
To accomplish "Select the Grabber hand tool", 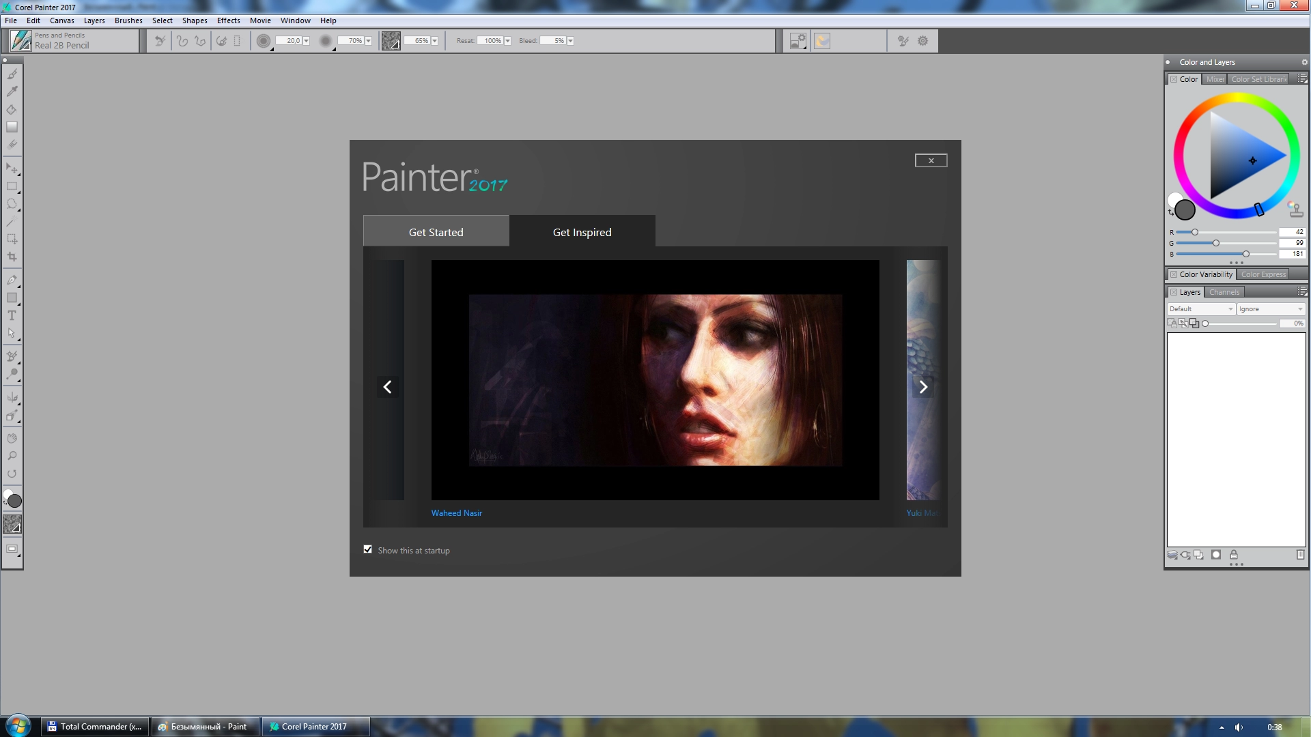I will 12,438.
